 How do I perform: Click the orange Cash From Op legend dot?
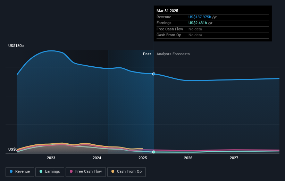pos(113,171)
